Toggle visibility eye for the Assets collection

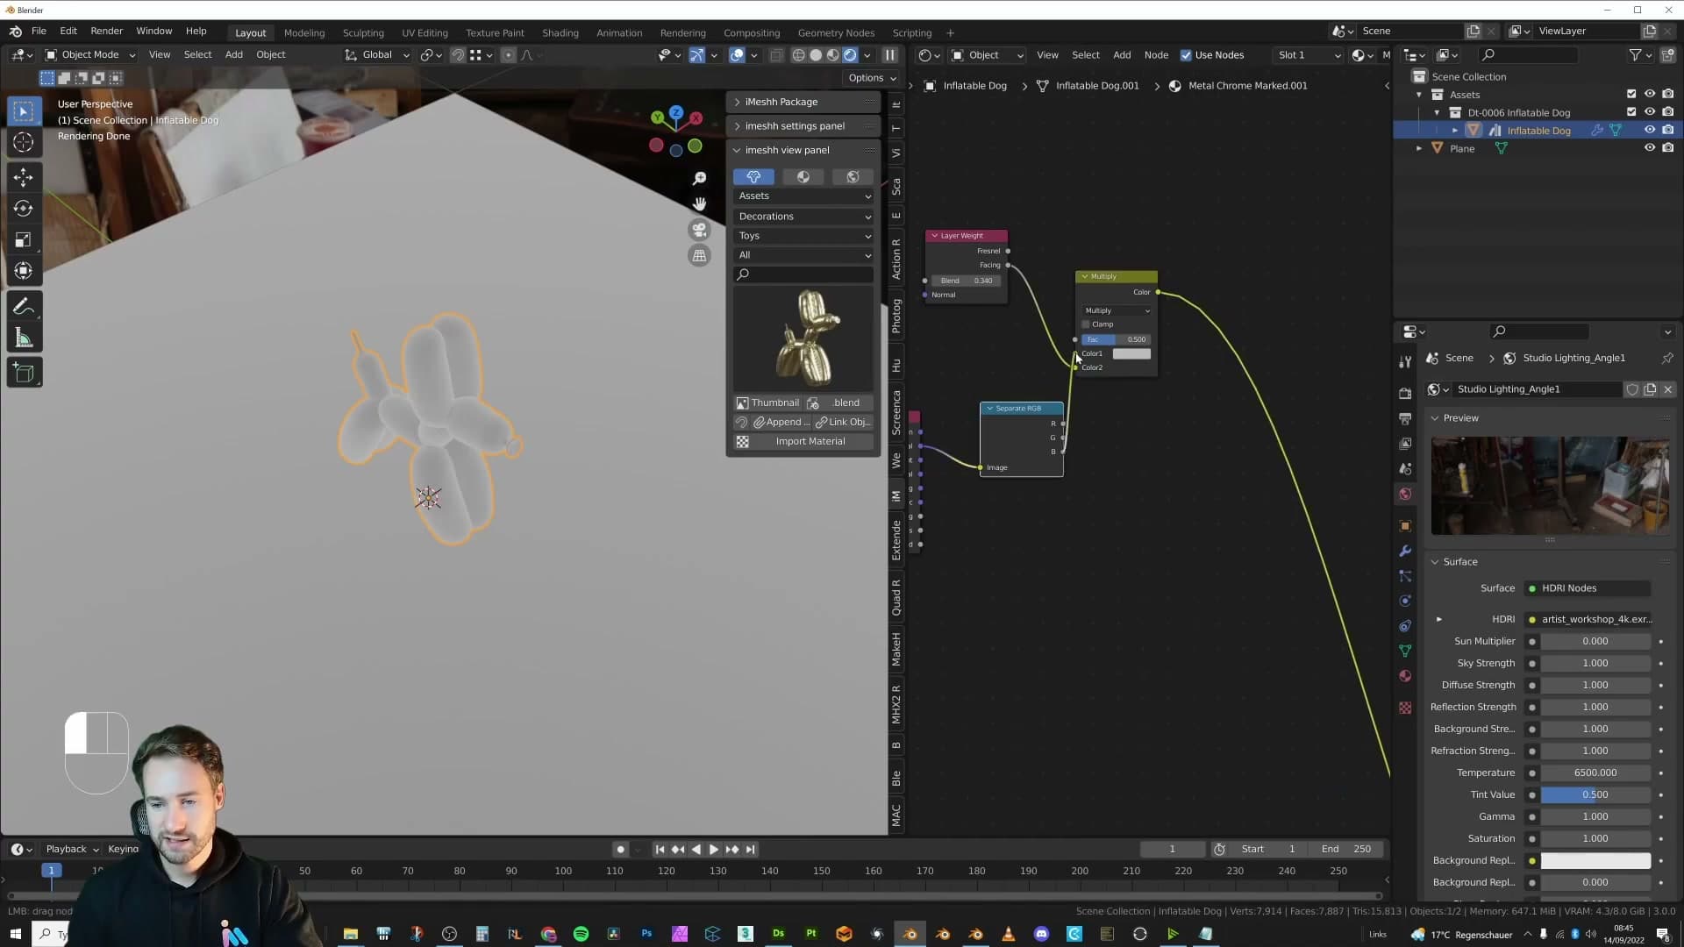(x=1649, y=95)
